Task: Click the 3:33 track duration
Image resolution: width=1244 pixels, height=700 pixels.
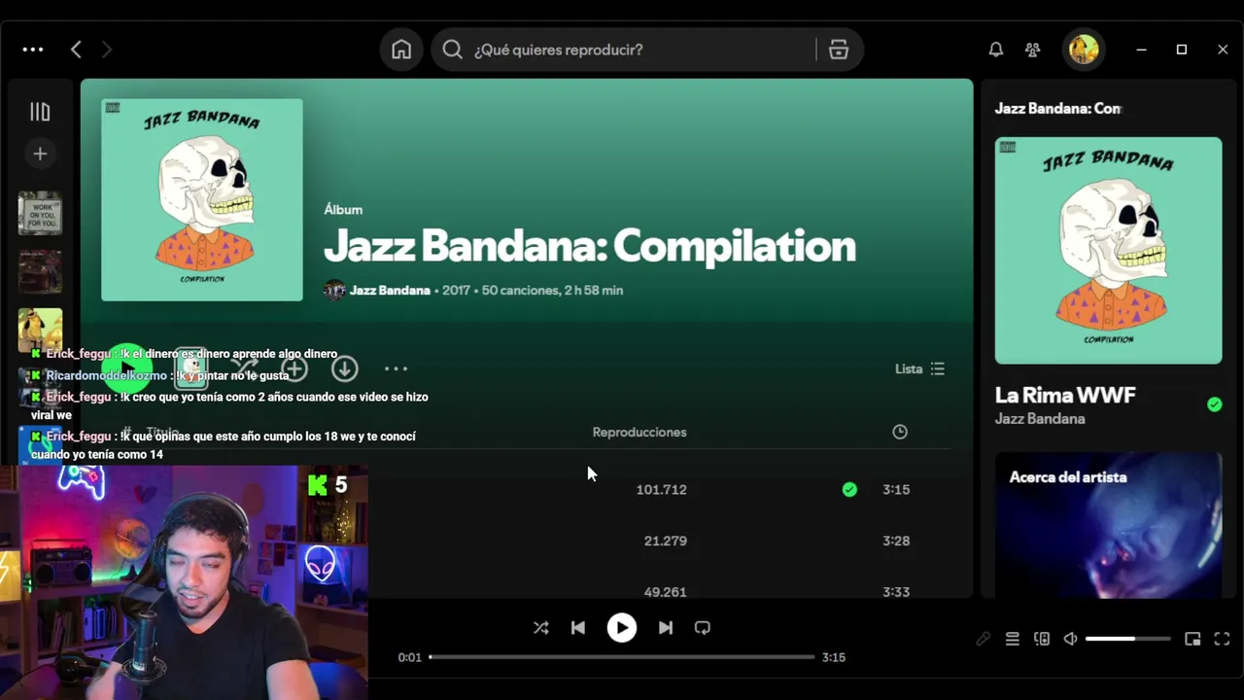Action: click(x=896, y=591)
